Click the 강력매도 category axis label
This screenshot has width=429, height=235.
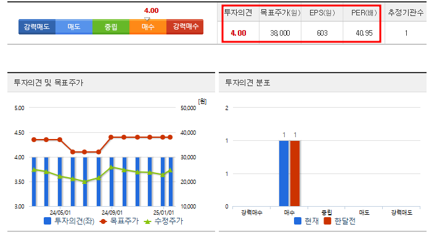(x=402, y=212)
